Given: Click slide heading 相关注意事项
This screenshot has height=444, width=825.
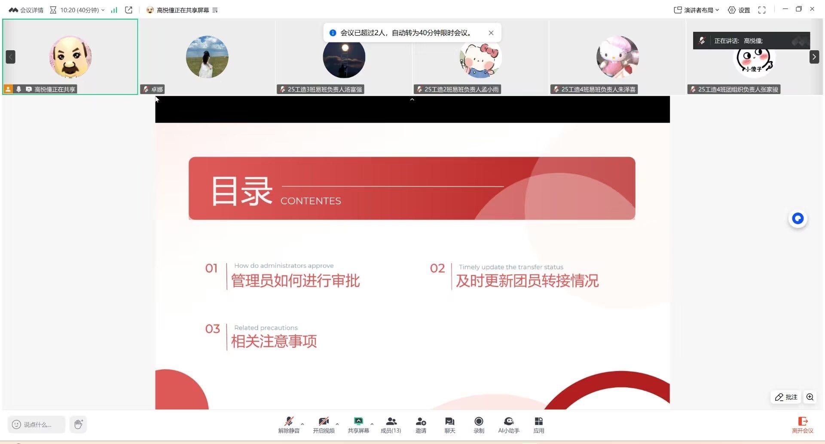Looking at the screenshot, I should pyautogui.click(x=274, y=341).
